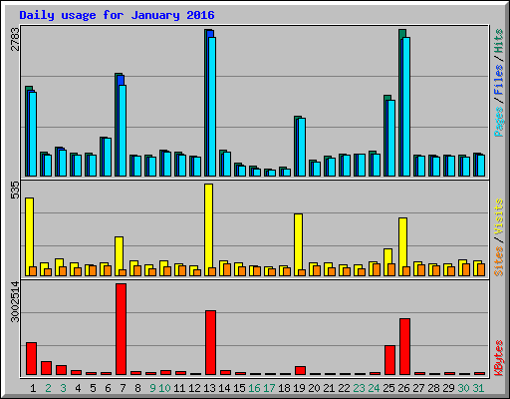The image size is (510, 399).
Task: Click day 18 on the date axis
Action: click(x=284, y=388)
